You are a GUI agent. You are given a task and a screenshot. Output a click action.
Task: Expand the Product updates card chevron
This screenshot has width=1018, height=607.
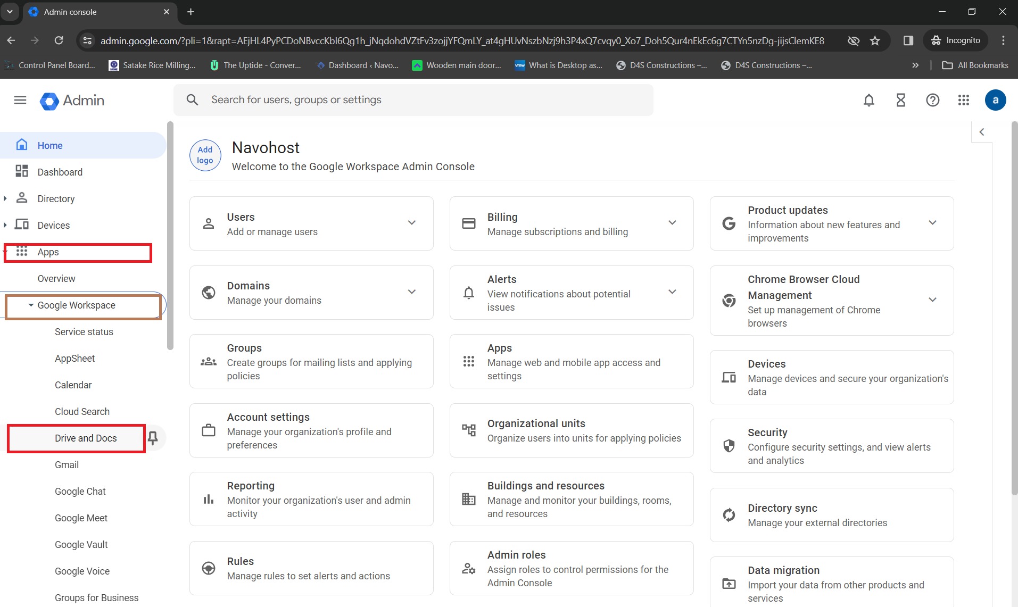[932, 223]
